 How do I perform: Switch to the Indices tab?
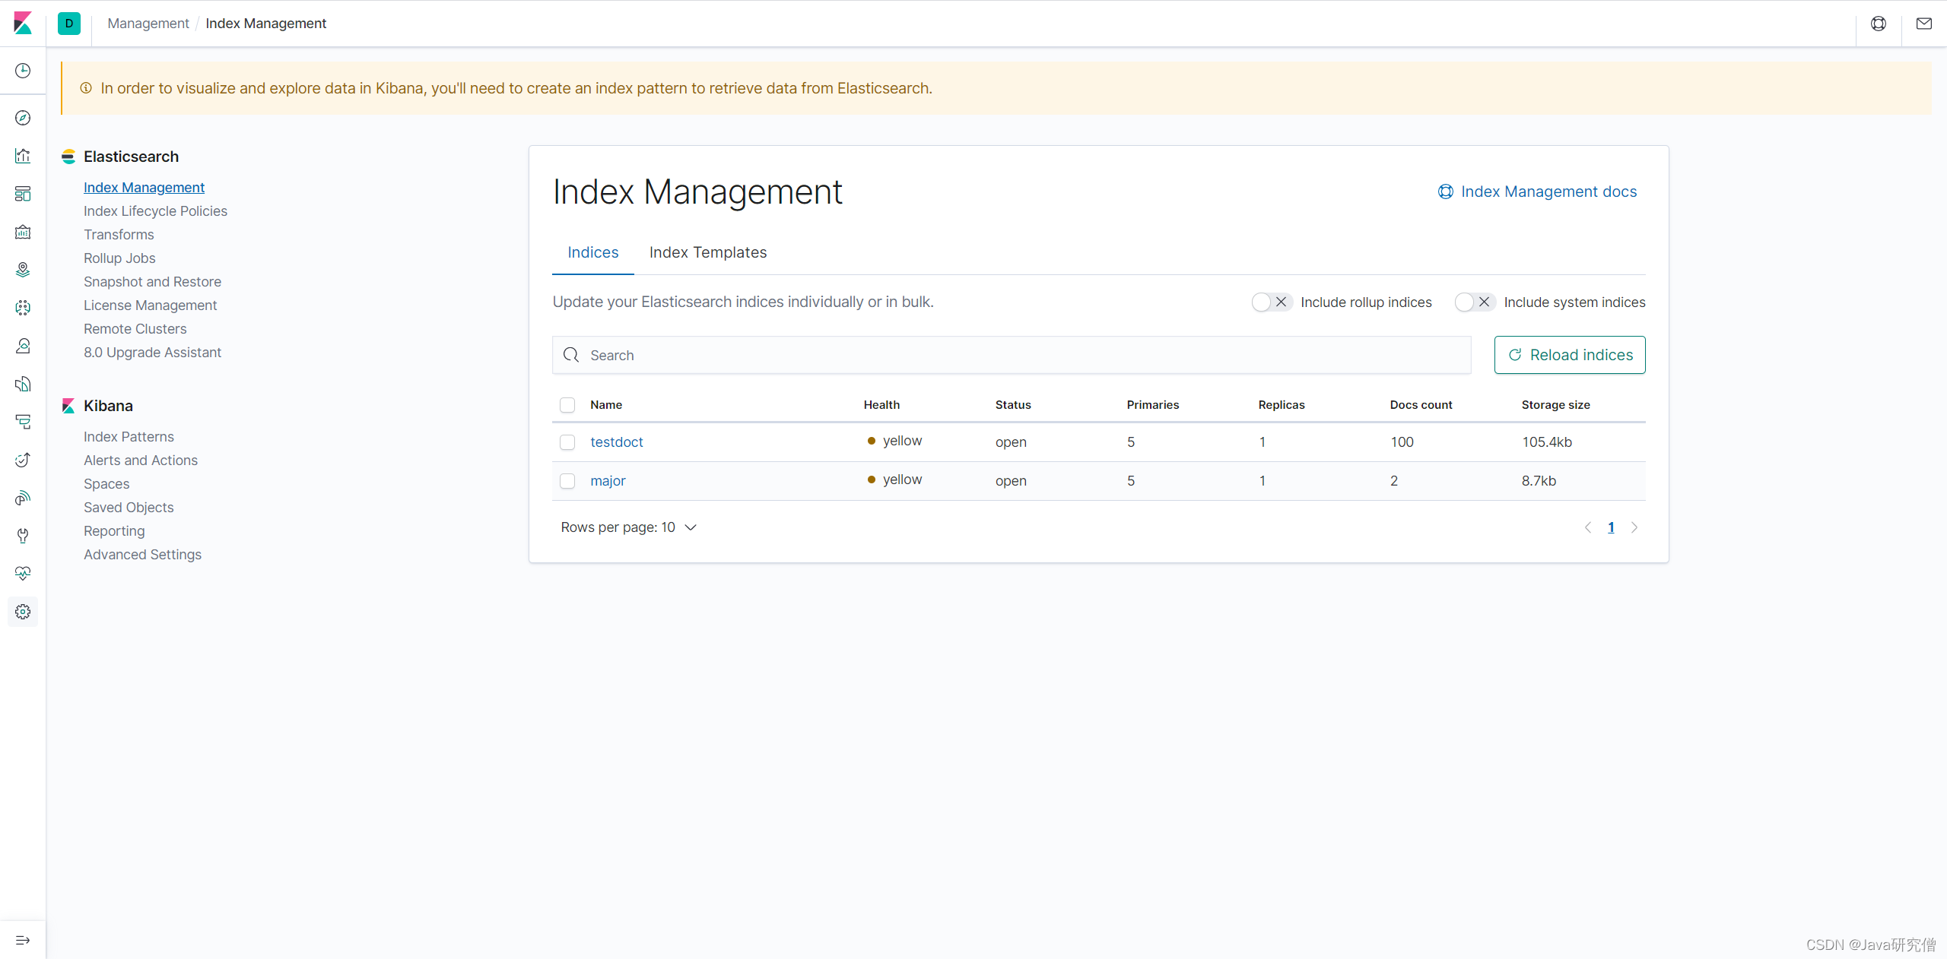[x=593, y=253]
